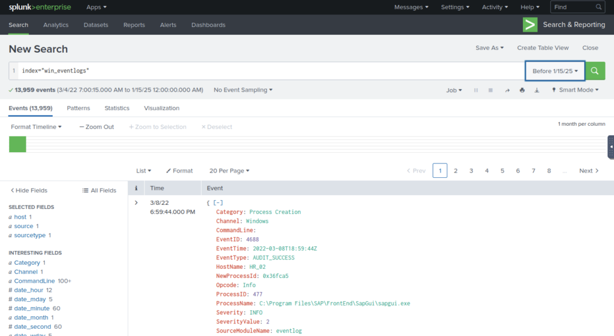Click the Find box magnifier icon
The image size is (614, 336).
(x=599, y=7)
